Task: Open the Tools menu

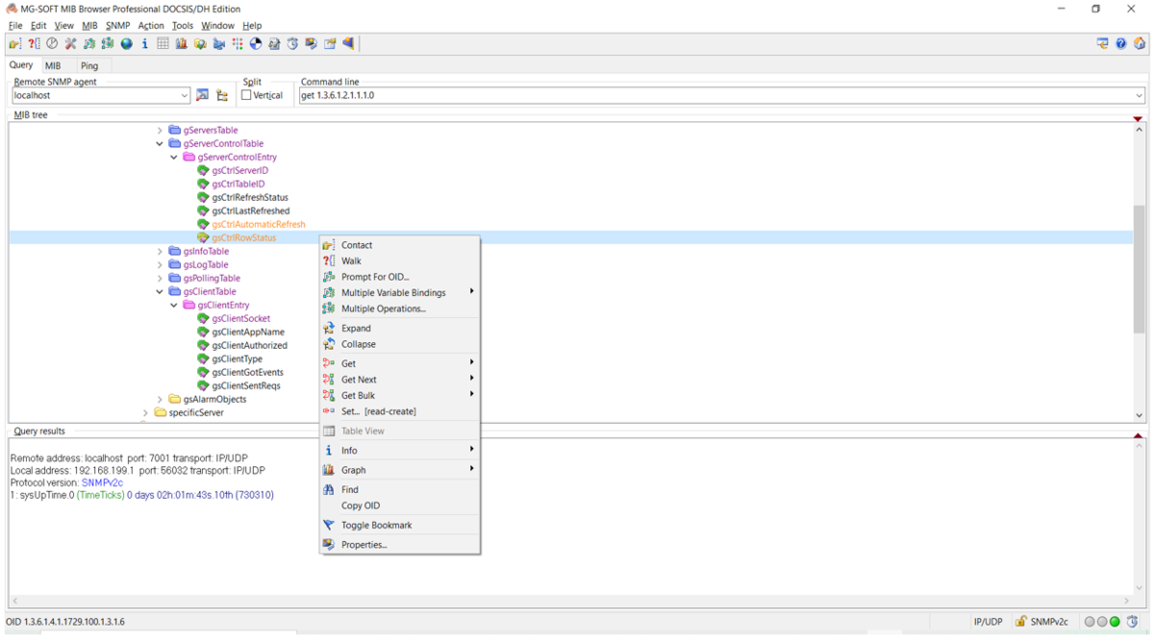Action: coord(182,26)
